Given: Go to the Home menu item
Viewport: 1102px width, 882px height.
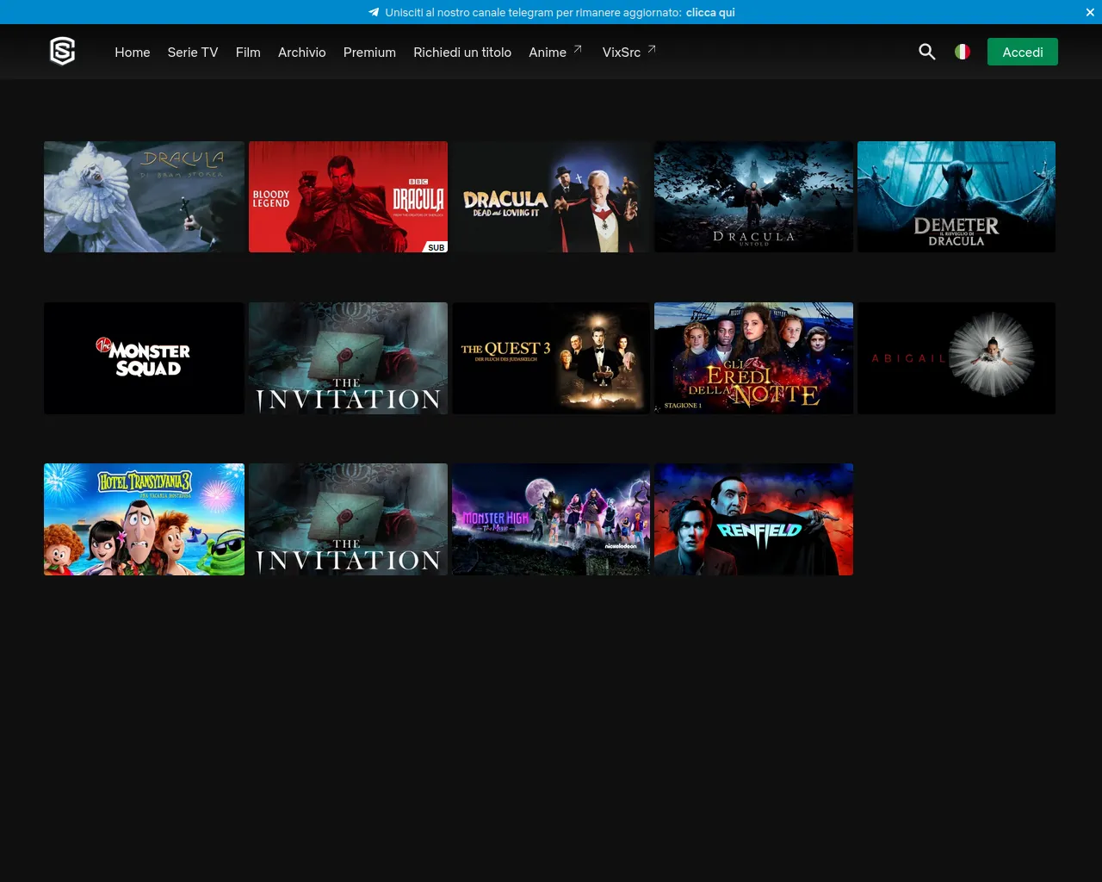Looking at the screenshot, I should coord(133,53).
